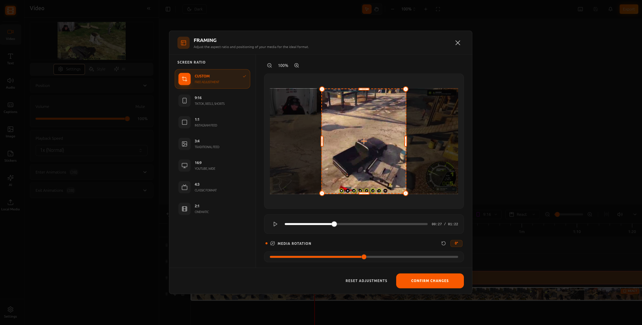Click the Confirm Changes button
Image resolution: width=642 pixels, height=325 pixels.
pyautogui.click(x=430, y=281)
